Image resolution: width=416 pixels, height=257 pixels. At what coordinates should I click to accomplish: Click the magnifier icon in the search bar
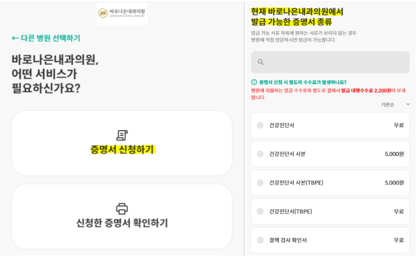tap(261, 62)
